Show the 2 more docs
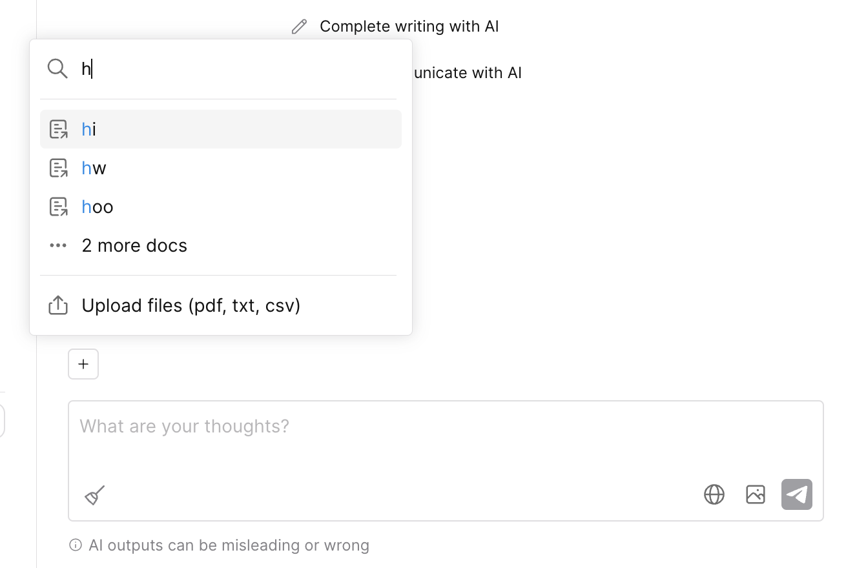 (x=134, y=246)
